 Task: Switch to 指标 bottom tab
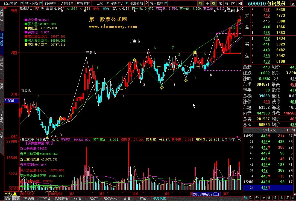8,198
